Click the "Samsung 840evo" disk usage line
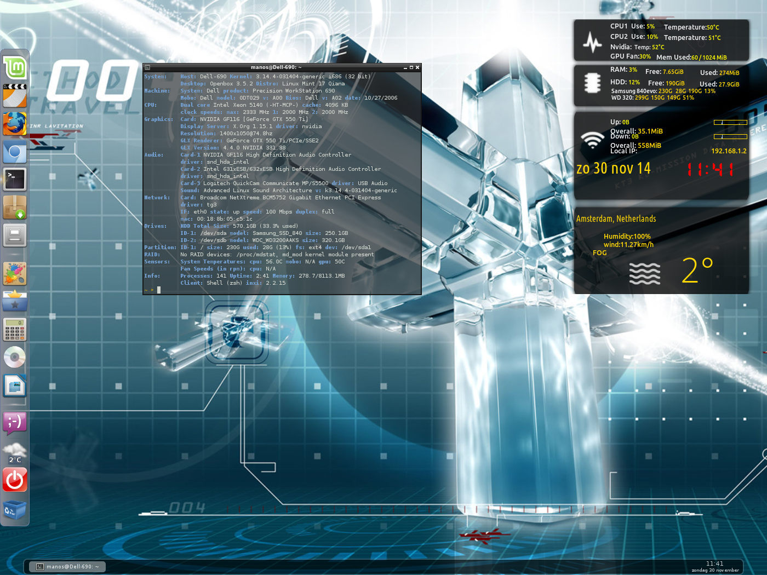The image size is (767, 575). 663,91
